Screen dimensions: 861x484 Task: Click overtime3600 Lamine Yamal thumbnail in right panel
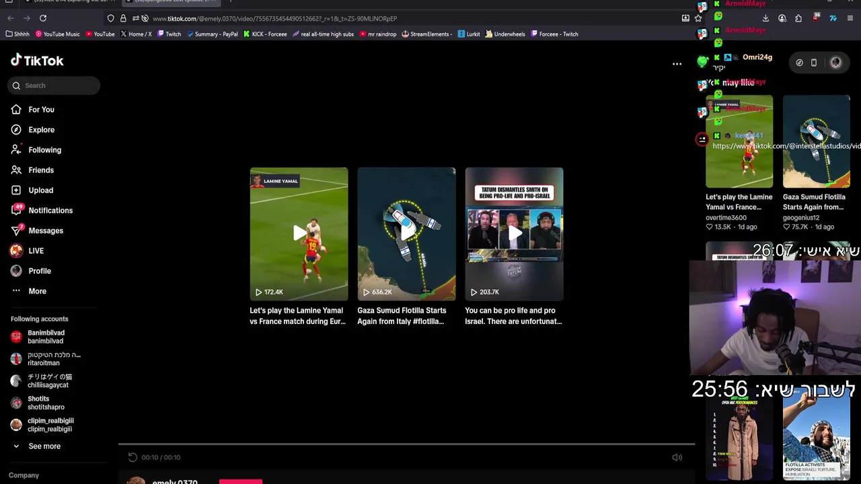point(739,142)
